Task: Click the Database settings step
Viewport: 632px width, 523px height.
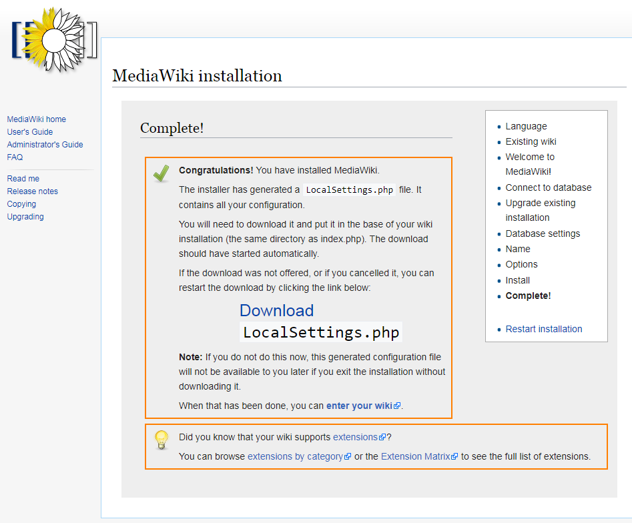Action: click(543, 233)
